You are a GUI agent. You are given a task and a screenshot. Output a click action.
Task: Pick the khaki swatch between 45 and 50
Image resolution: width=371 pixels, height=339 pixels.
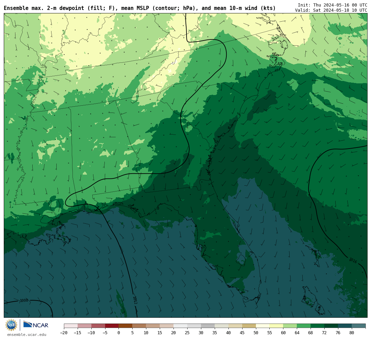pyautogui.click(x=249, y=326)
